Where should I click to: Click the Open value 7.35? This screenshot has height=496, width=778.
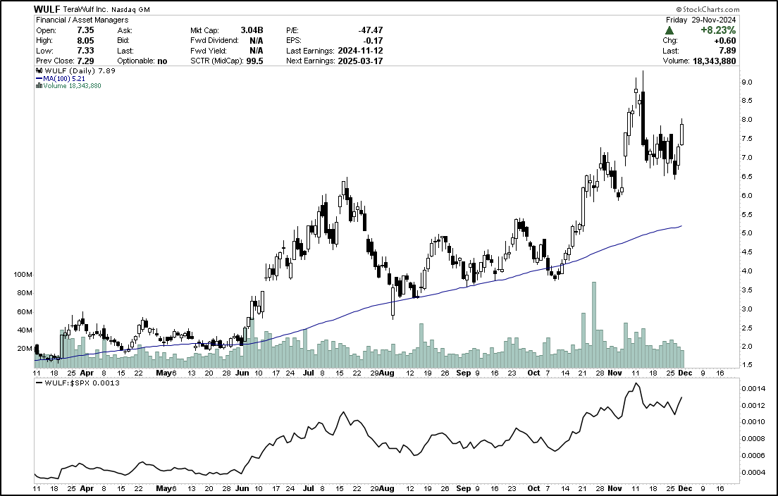click(x=85, y=30)
